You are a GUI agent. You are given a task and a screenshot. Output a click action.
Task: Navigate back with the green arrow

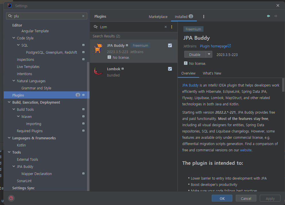[x=268, y=16]
